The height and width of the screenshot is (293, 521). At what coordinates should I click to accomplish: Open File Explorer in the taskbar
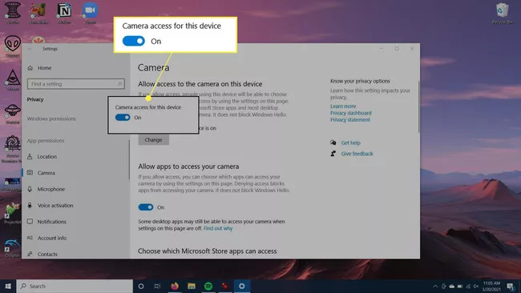[x=192, y=286]
